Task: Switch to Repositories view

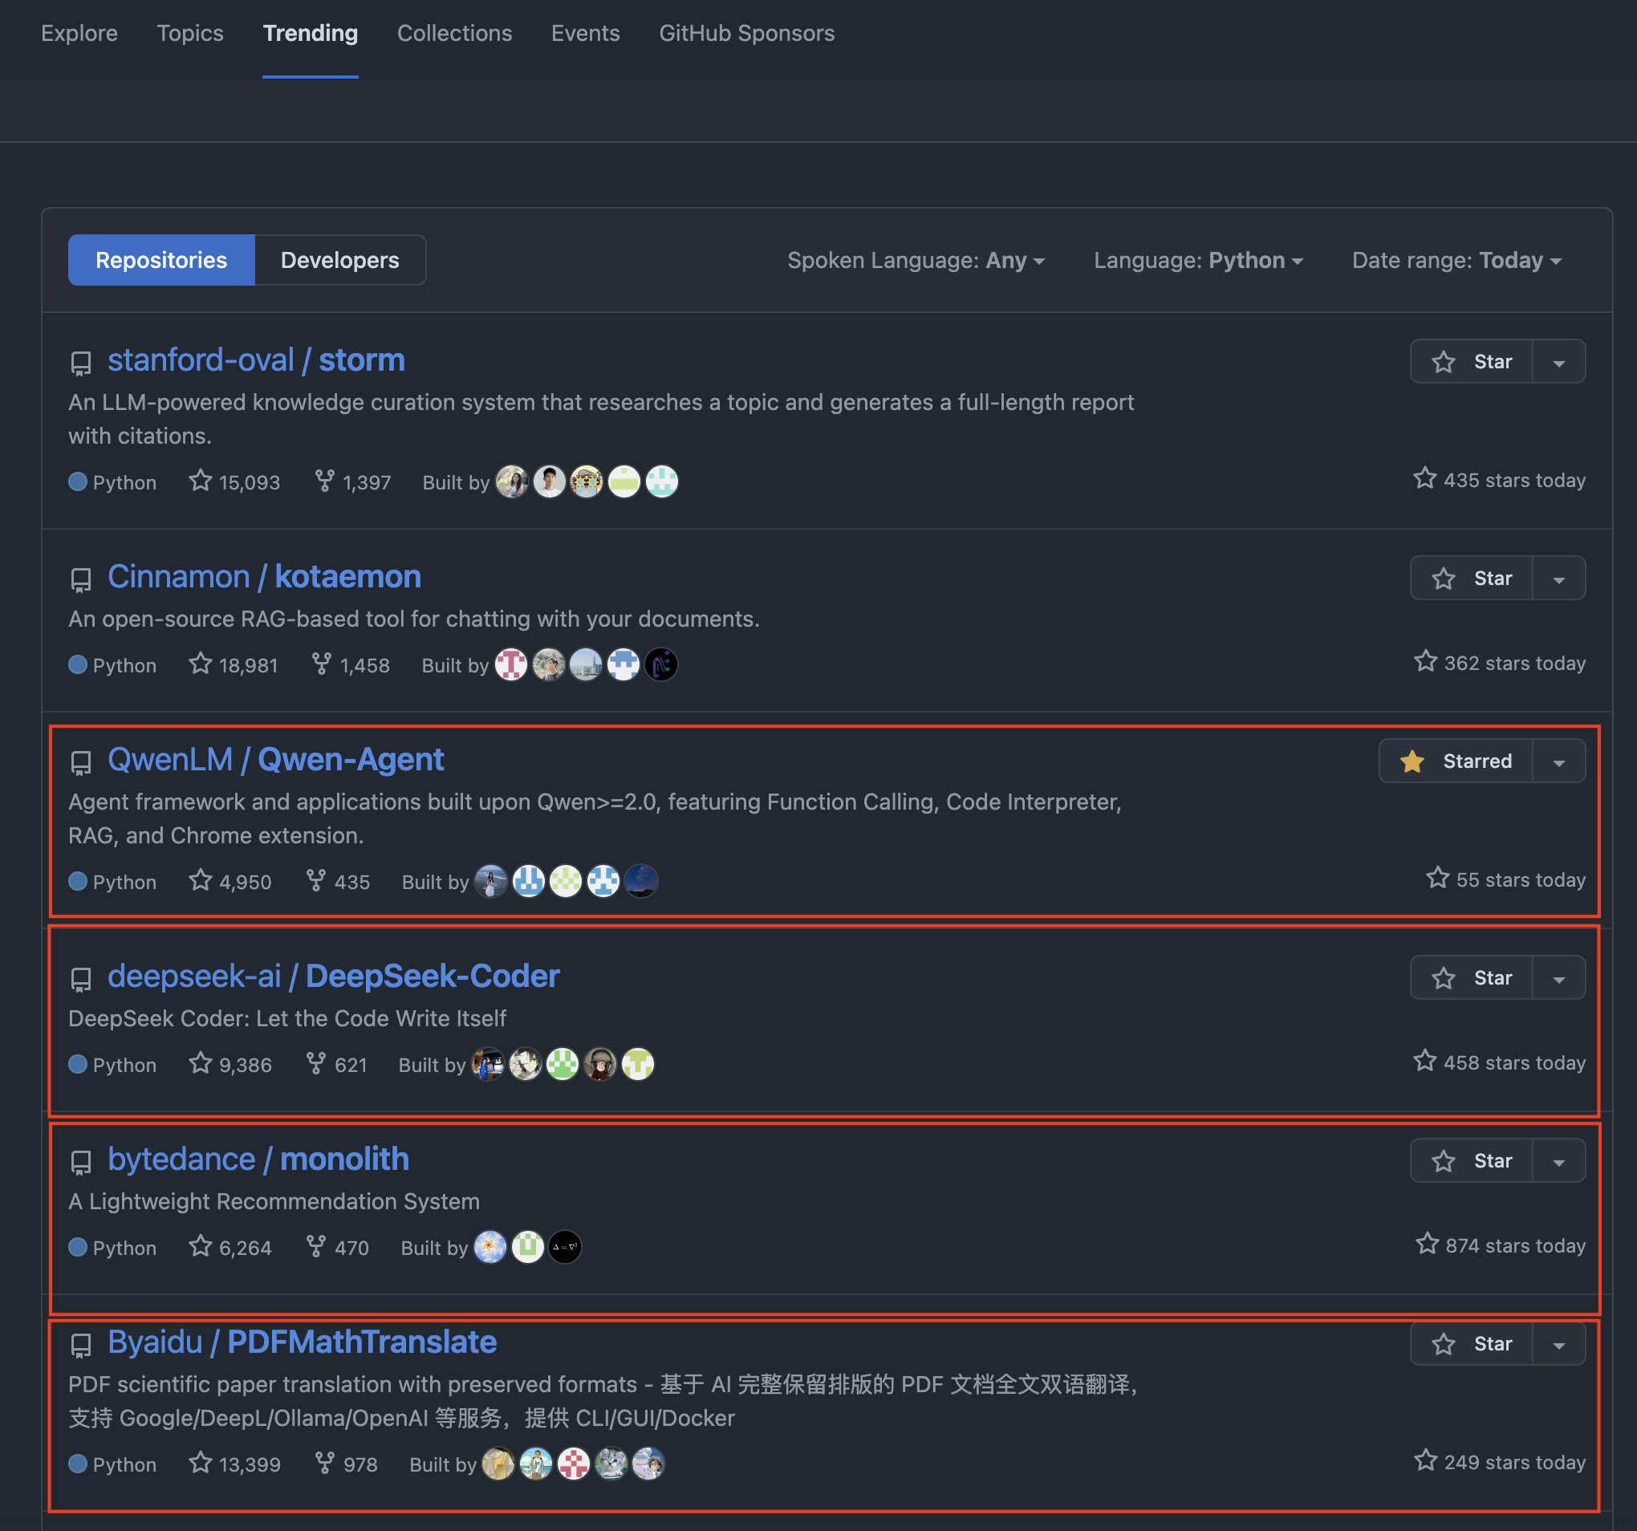Action: pos(161,260)
